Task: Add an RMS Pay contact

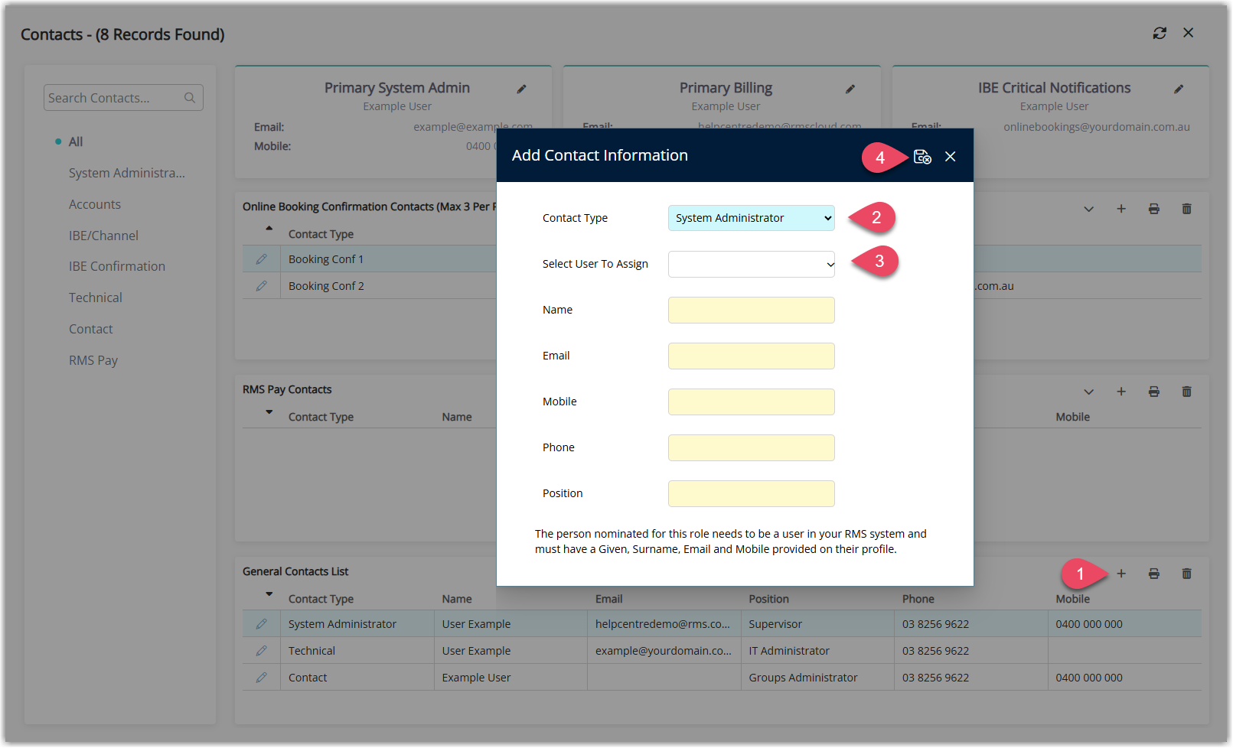Action: 1121,392
